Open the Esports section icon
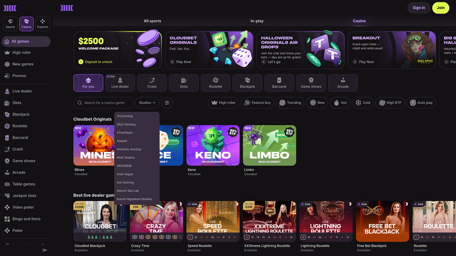456x256 pixels. click(43, 23)
